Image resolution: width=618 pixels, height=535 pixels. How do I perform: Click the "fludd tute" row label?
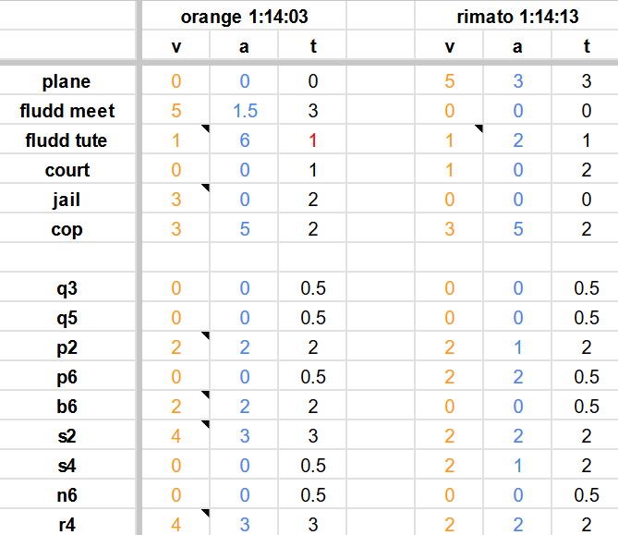[67, 140]
